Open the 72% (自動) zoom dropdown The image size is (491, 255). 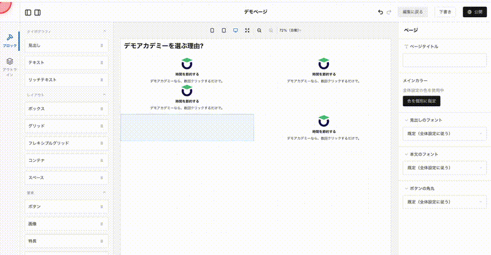point(290,31)
